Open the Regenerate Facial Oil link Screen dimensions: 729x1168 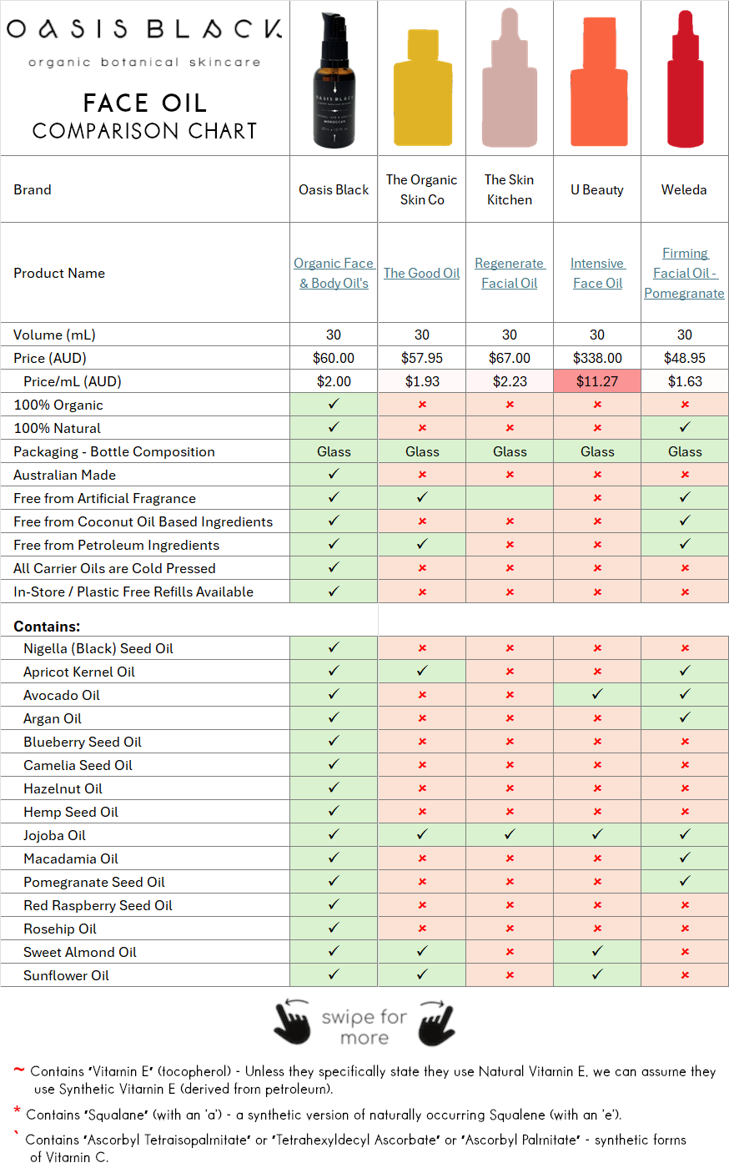[510, 273]
